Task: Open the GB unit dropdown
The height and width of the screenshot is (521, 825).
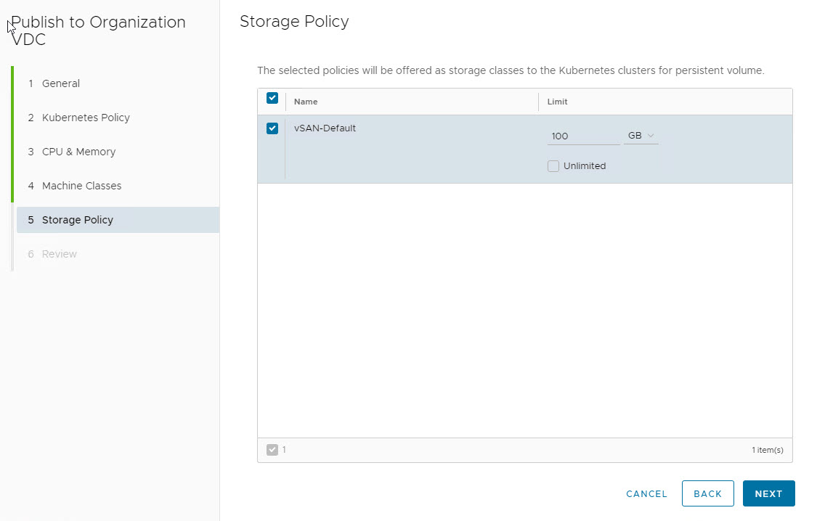Action: point(641,136)
